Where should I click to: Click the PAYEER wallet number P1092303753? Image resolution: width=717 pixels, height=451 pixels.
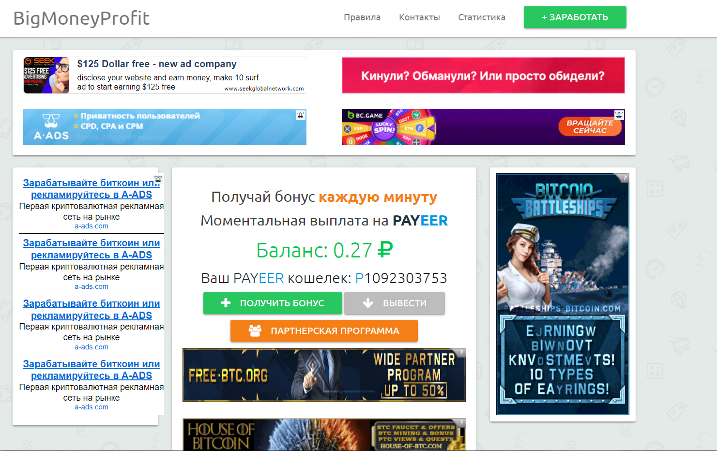click(401, 278)
